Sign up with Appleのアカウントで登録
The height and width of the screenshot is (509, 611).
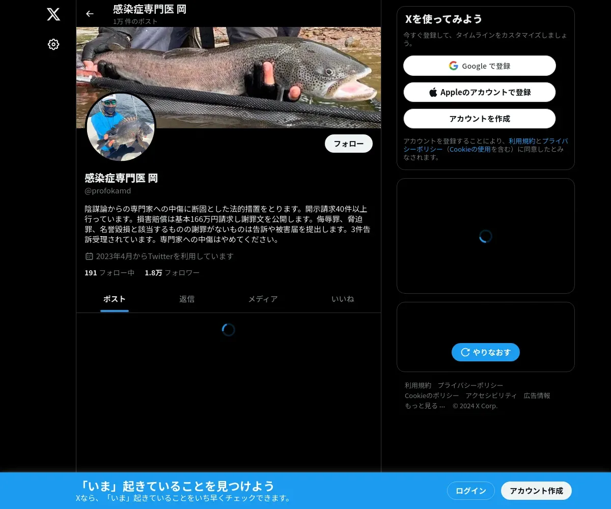(x=480, y=92)
